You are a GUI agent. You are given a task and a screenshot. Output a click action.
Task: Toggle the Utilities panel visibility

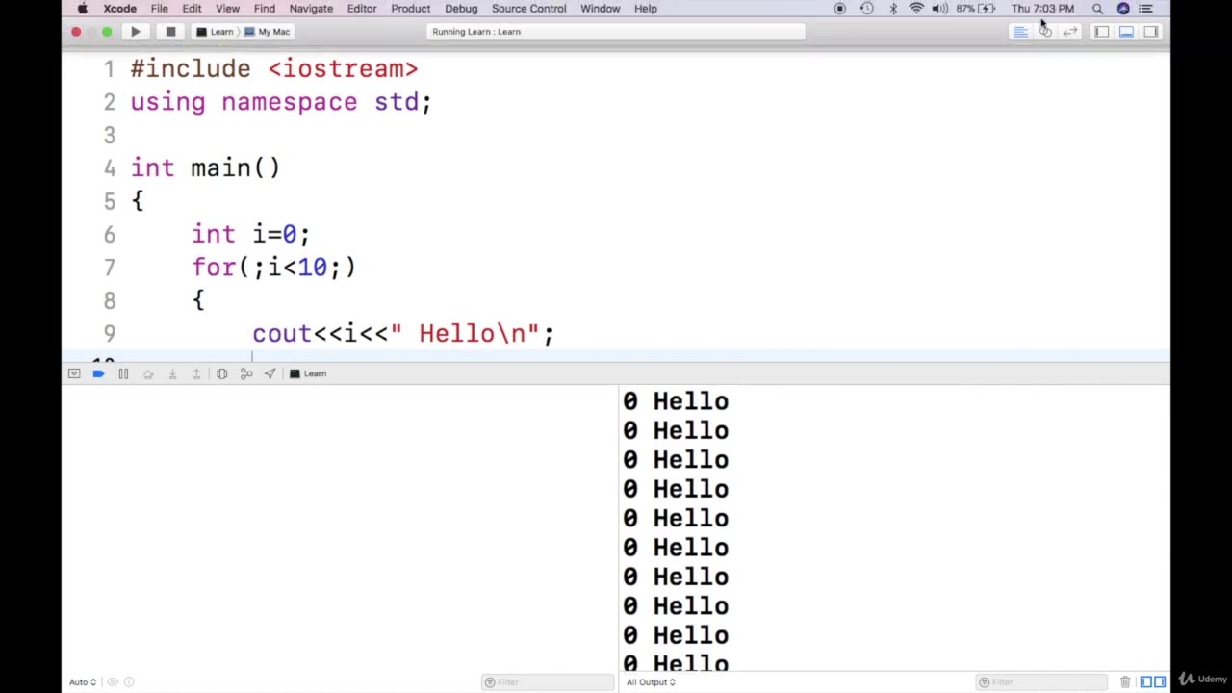click(x=1151, y=32)
